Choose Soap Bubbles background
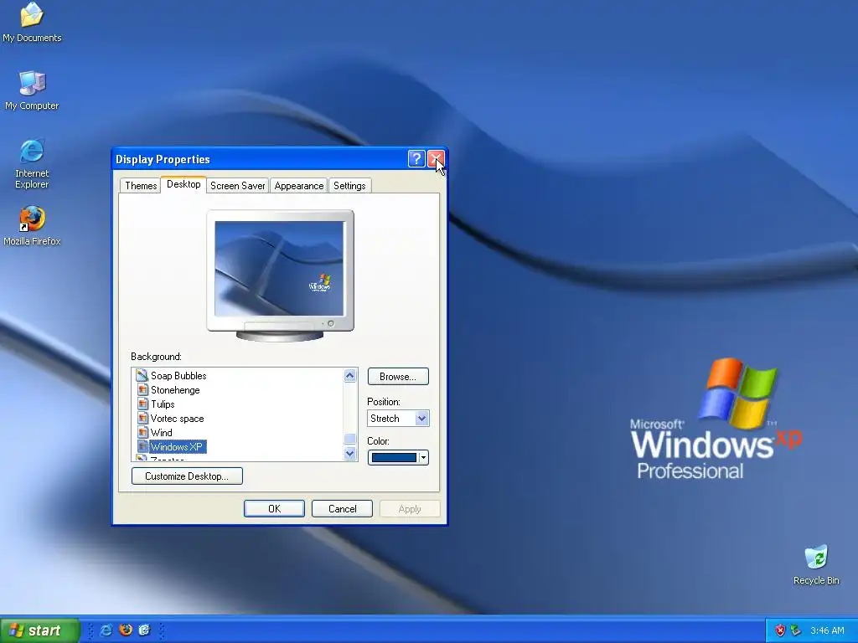Screen dimensions: 858x643 click(x=178, y=376)
